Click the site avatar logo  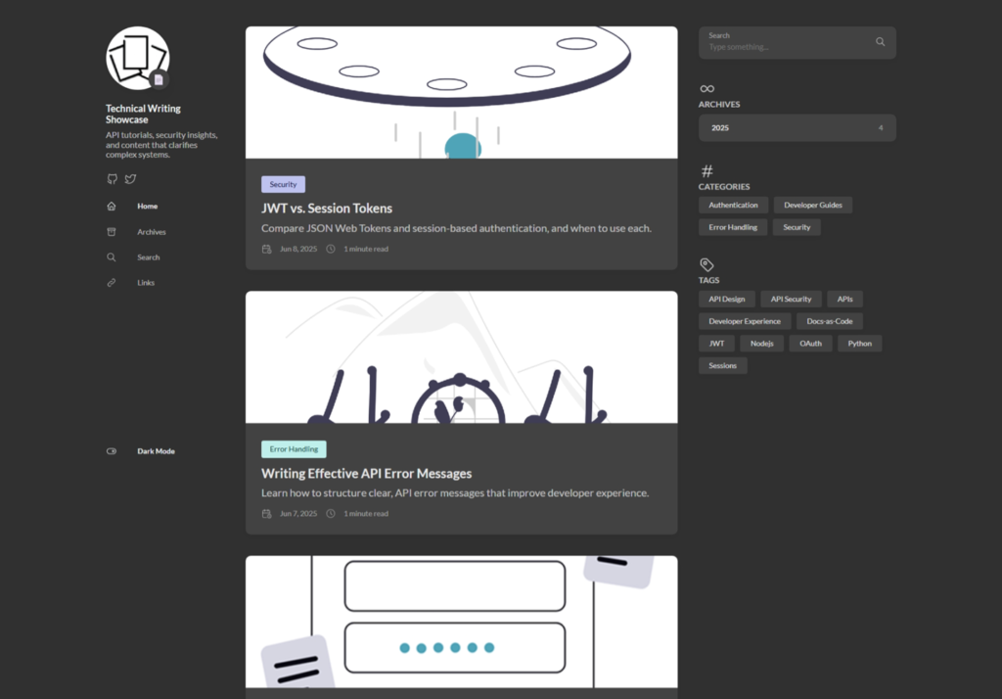(137, 58)
